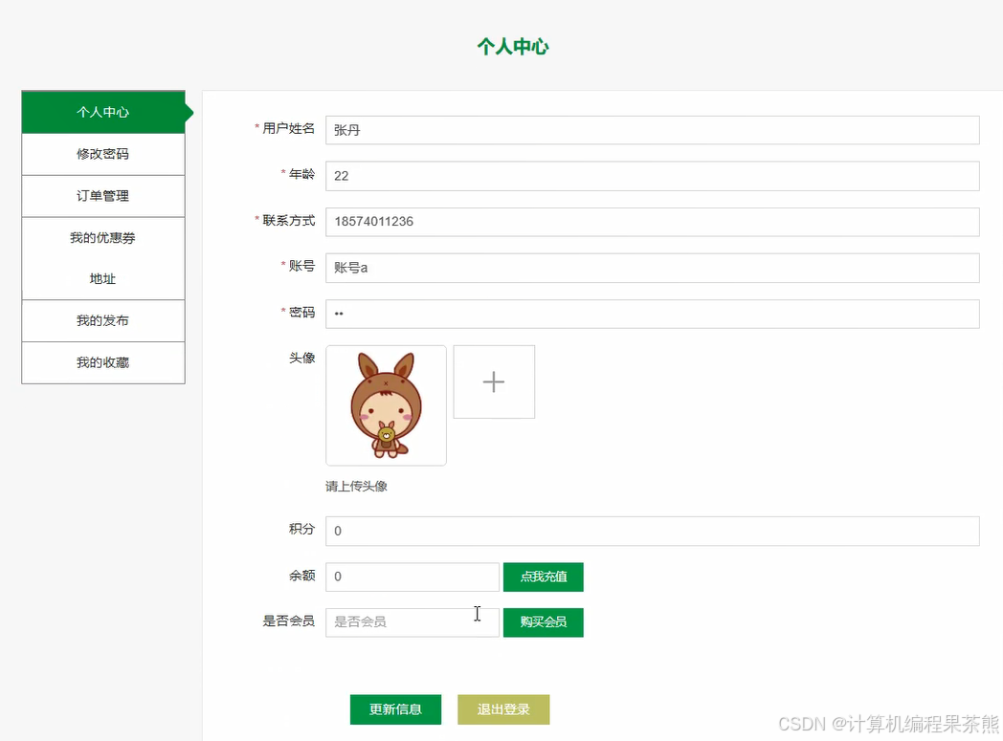
Task: Click the 联系方式 field label
Action: pyautogui.click(x=288, y=220)
